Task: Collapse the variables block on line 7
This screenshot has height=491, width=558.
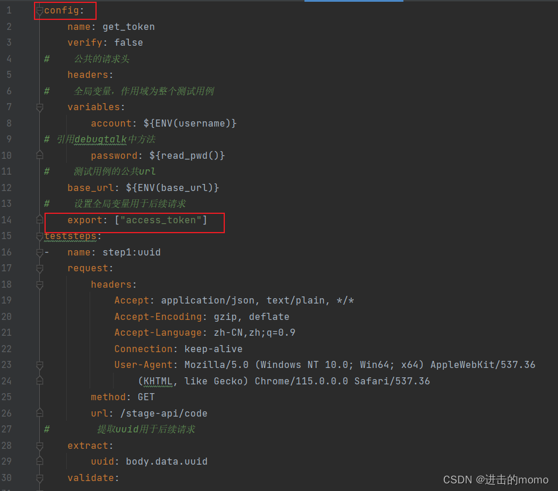Action: click(x=39, y=107)
